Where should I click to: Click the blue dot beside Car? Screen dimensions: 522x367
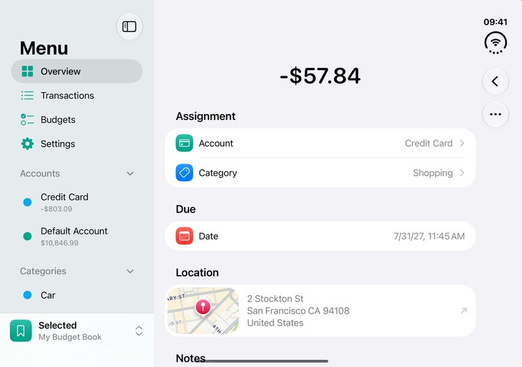(27, 295)
